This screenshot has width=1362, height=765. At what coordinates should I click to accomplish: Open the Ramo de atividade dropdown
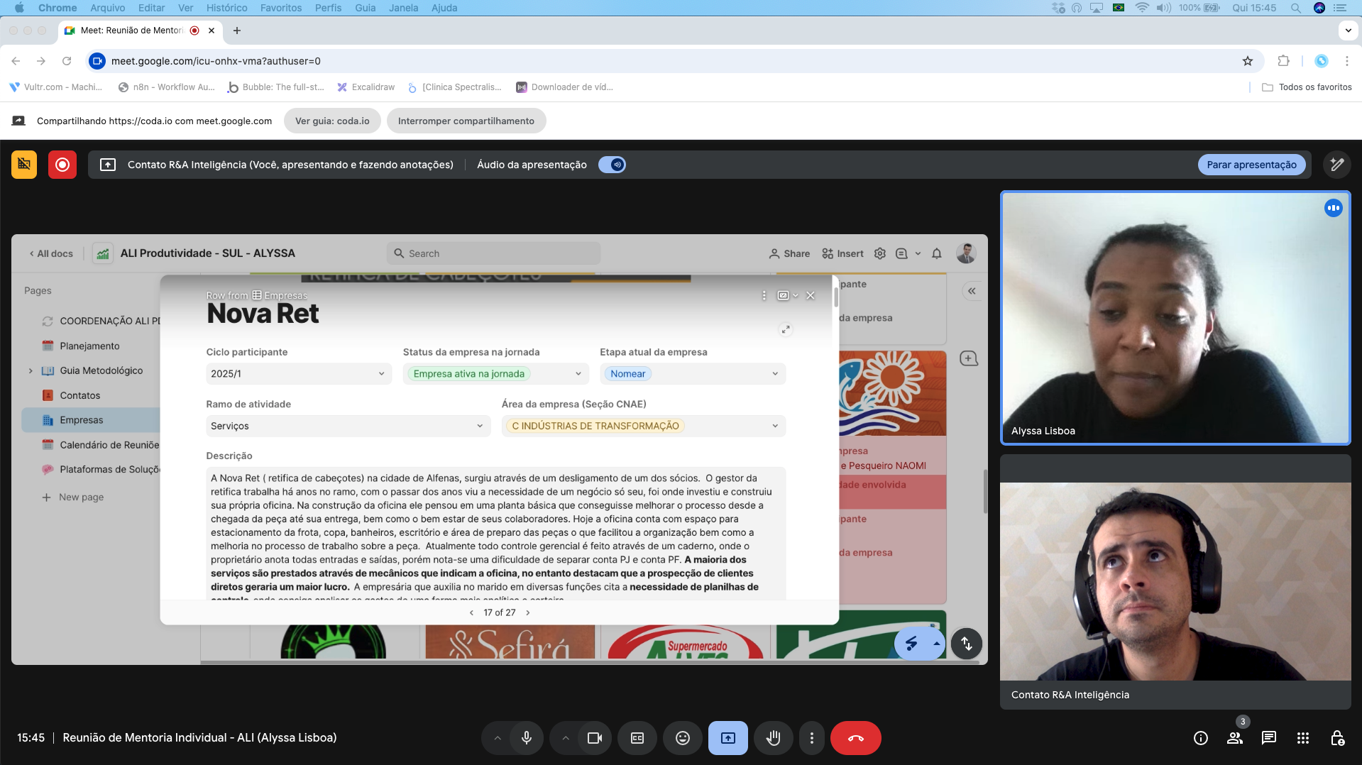point(348,426)
